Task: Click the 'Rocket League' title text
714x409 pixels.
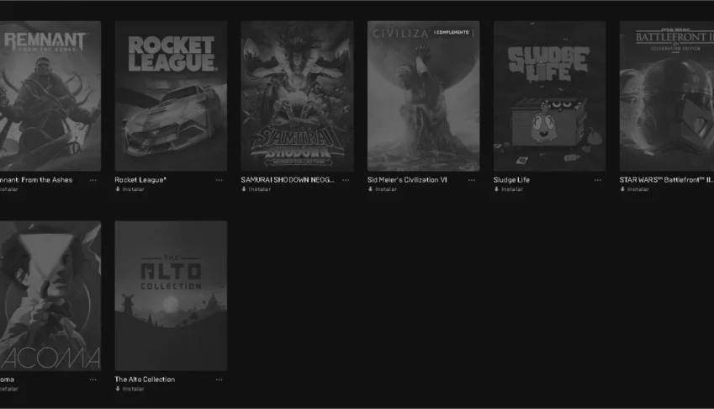Action: 140,180
